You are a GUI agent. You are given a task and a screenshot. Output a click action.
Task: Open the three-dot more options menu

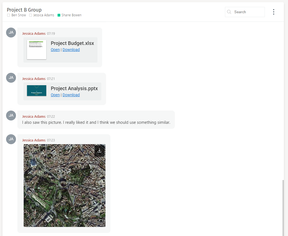pos(273,12)
